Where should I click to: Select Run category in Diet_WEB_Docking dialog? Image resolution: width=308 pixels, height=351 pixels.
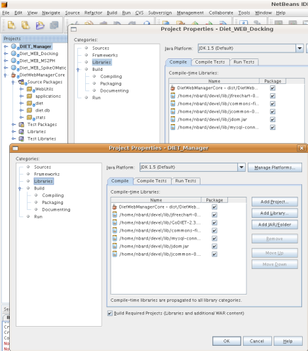[96, 98]
